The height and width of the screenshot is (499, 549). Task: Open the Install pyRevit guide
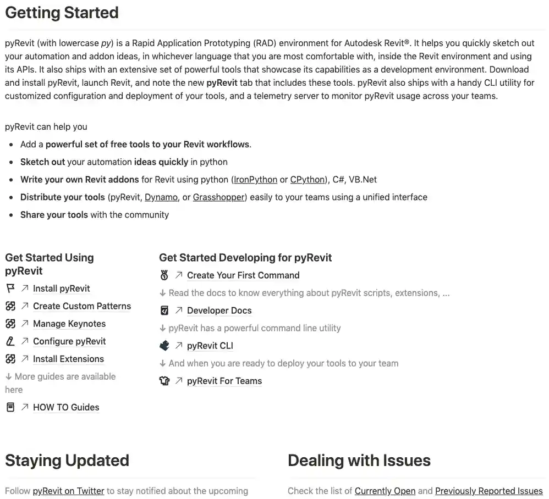pyautogui.click(x=62, y=288)
